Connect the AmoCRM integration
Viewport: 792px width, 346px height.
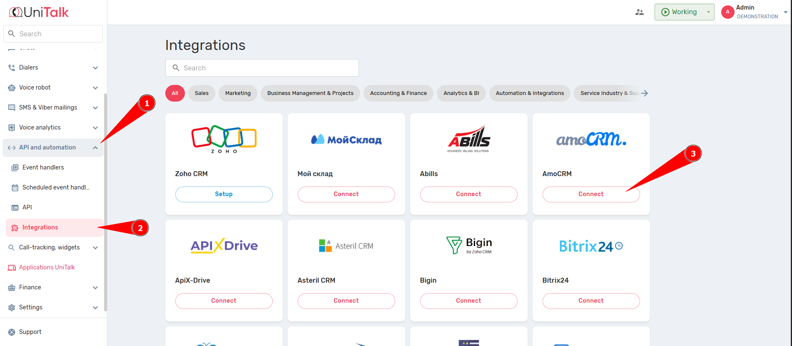pos(590,194)
